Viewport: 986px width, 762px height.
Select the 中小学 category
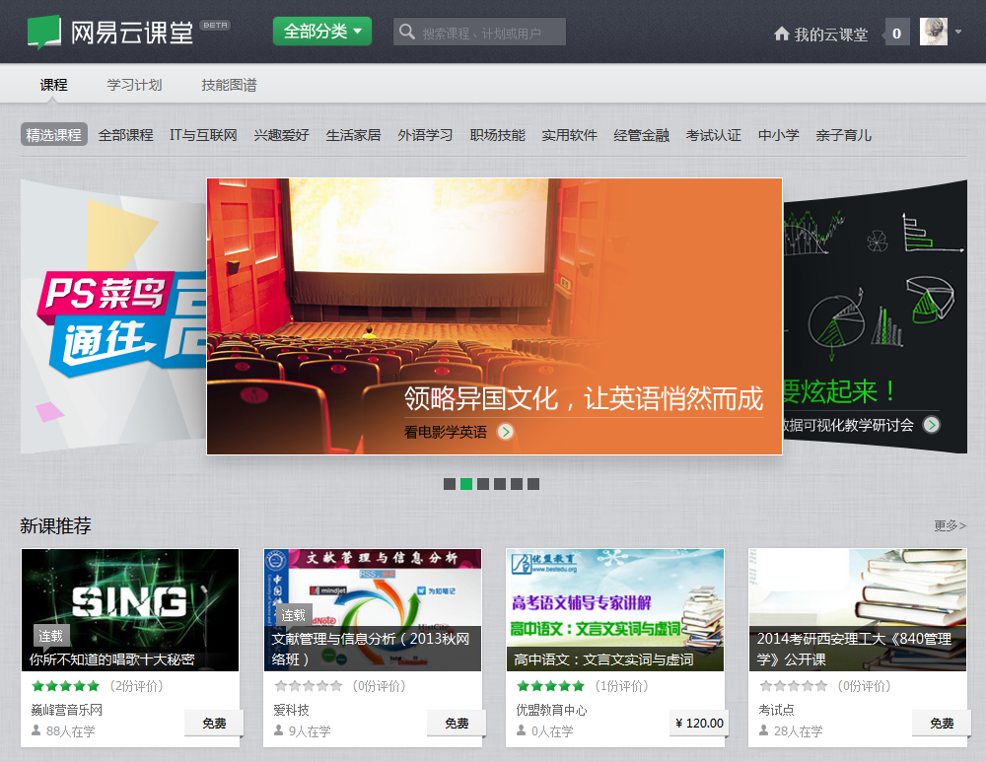point(779,135)
